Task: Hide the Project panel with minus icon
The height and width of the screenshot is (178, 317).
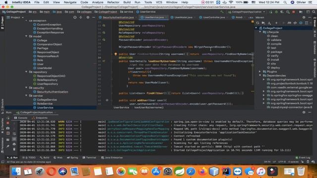Action: click(94, 18)
